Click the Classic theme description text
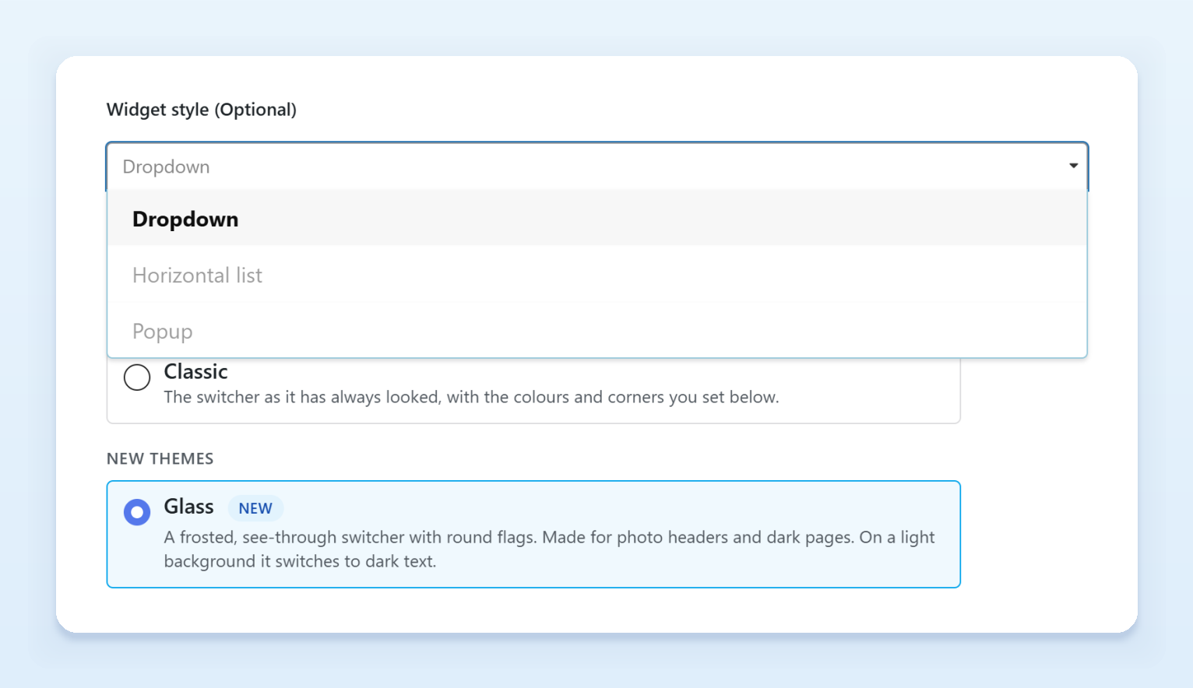This screenshot has height=688, width=1193. click(x=471, y=397)
